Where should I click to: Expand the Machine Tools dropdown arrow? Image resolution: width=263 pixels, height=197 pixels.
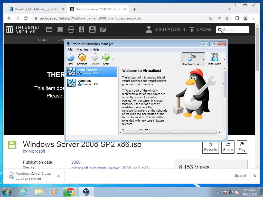(x=203, y=59)
